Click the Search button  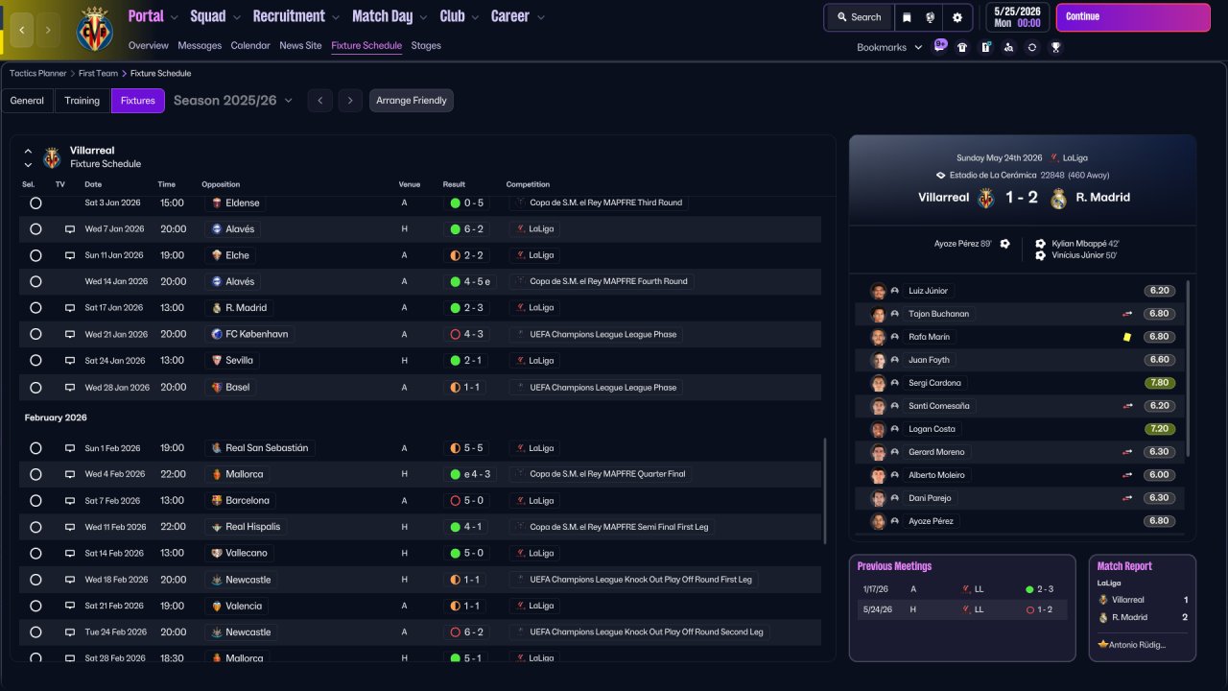(858, 17)
